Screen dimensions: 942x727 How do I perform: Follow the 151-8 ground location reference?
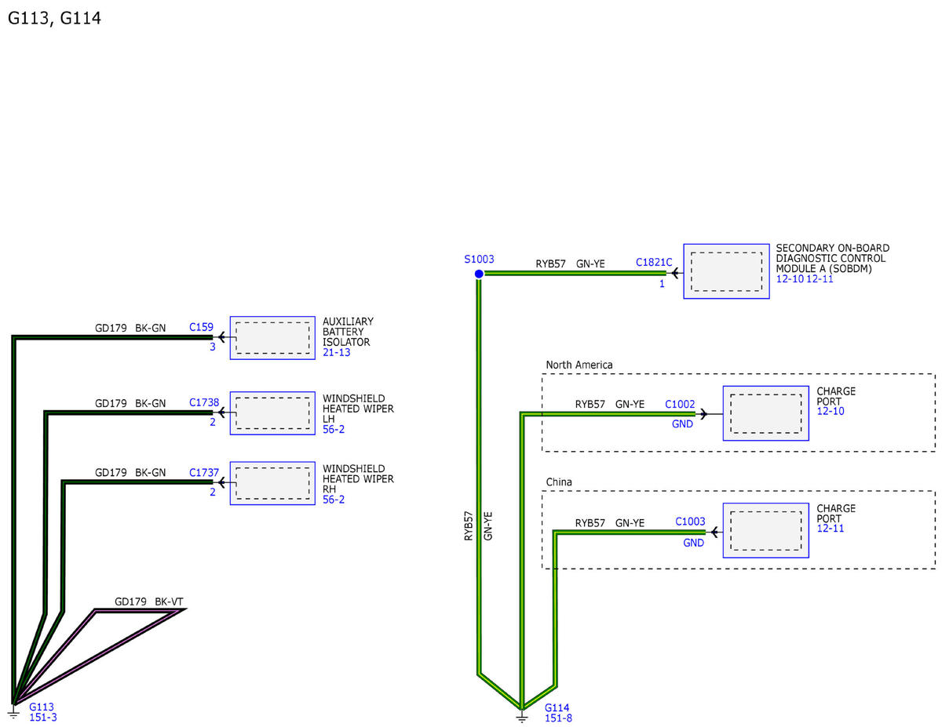(558, 718)
